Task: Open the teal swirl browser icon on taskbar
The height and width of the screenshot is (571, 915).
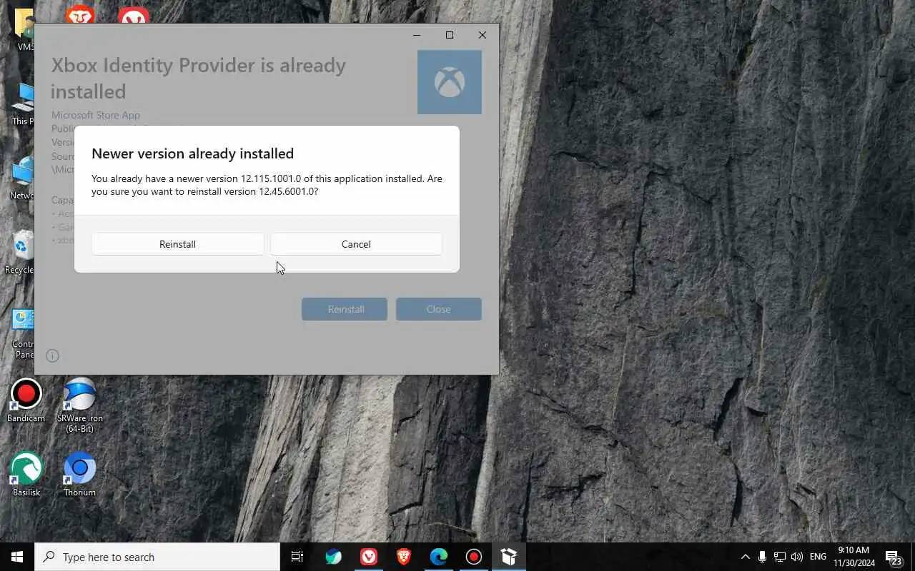Action: 333,557
